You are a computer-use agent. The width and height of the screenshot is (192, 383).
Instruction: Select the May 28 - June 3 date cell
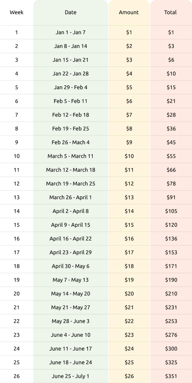click(70, 321)
